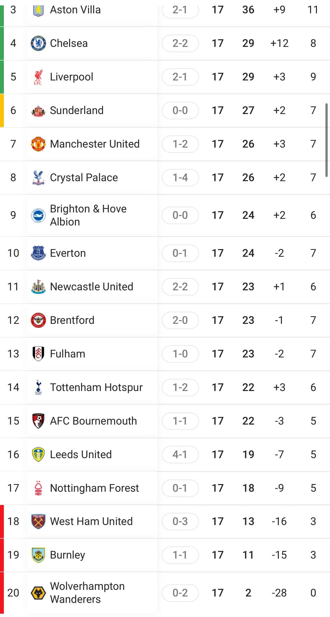Image resolution: width=330 pixels, height=617 pixels.
Task: Select the Brighton & Hove Albion name
Action: point(88,215)
